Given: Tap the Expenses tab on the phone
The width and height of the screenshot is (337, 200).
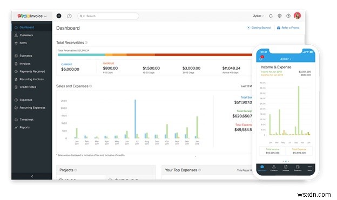Looking at the screenshot, I should (x=298, y=168).
